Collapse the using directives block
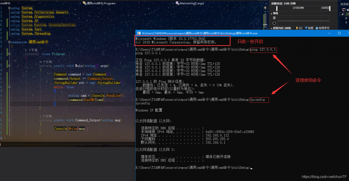Viewport: 349px width, 181px height. (x=9, y=8)
